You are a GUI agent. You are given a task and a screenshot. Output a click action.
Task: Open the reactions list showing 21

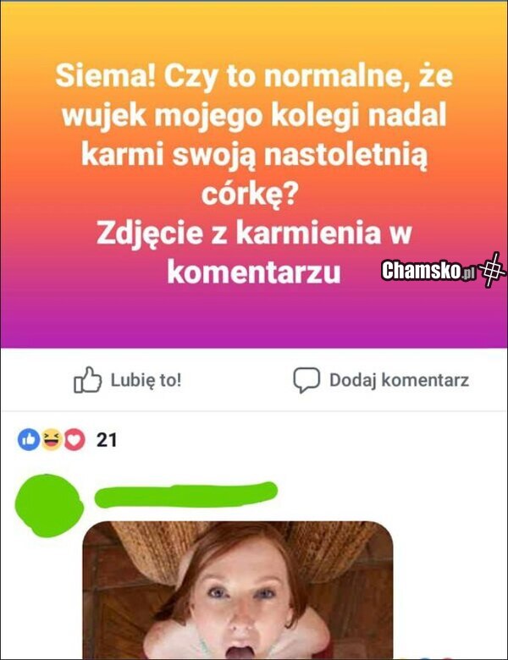[x=107, y=440]
